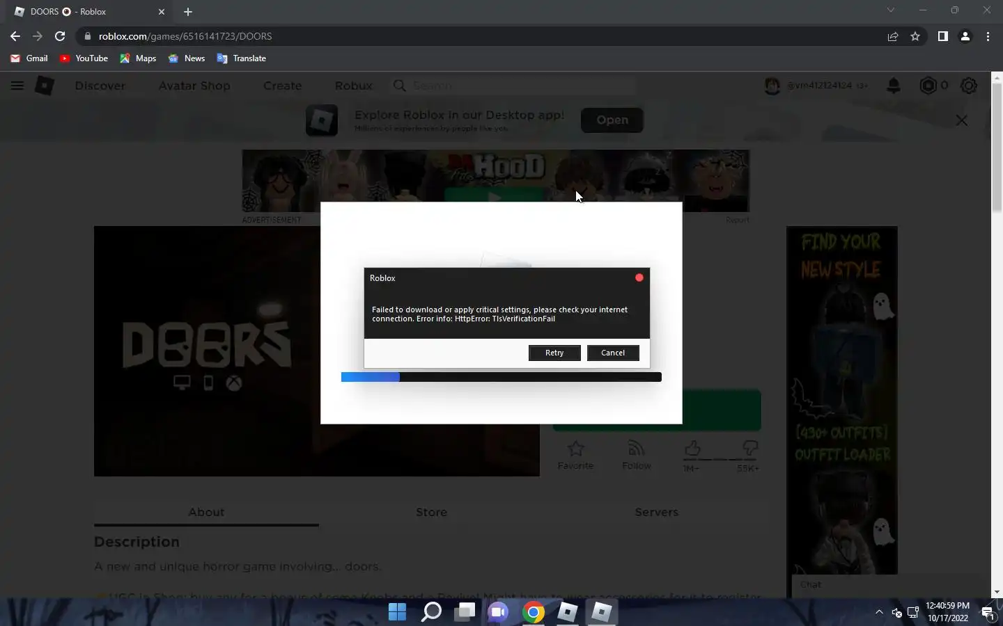The height and width of the screenshot is (626, 1003).
Task: Click the outfit loader side advertisement
Action: [x=842, y=400]
